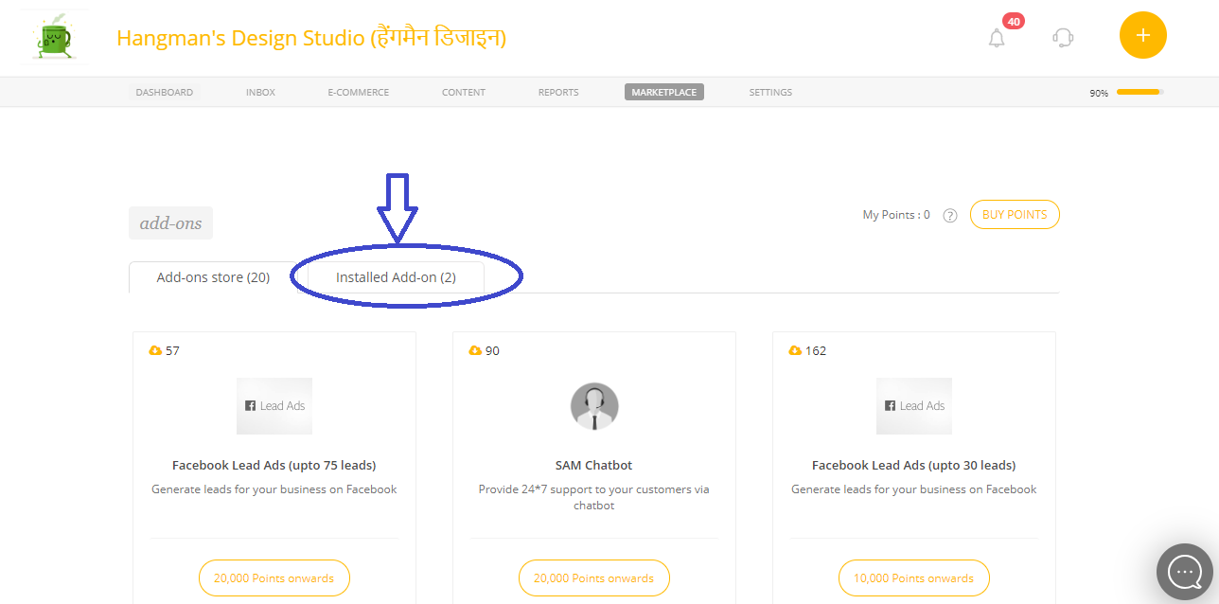Image resolution: width=1219 pixels, height=604 pixels.
Task: Go to the Inbox menu
Action: coord(260,92)
